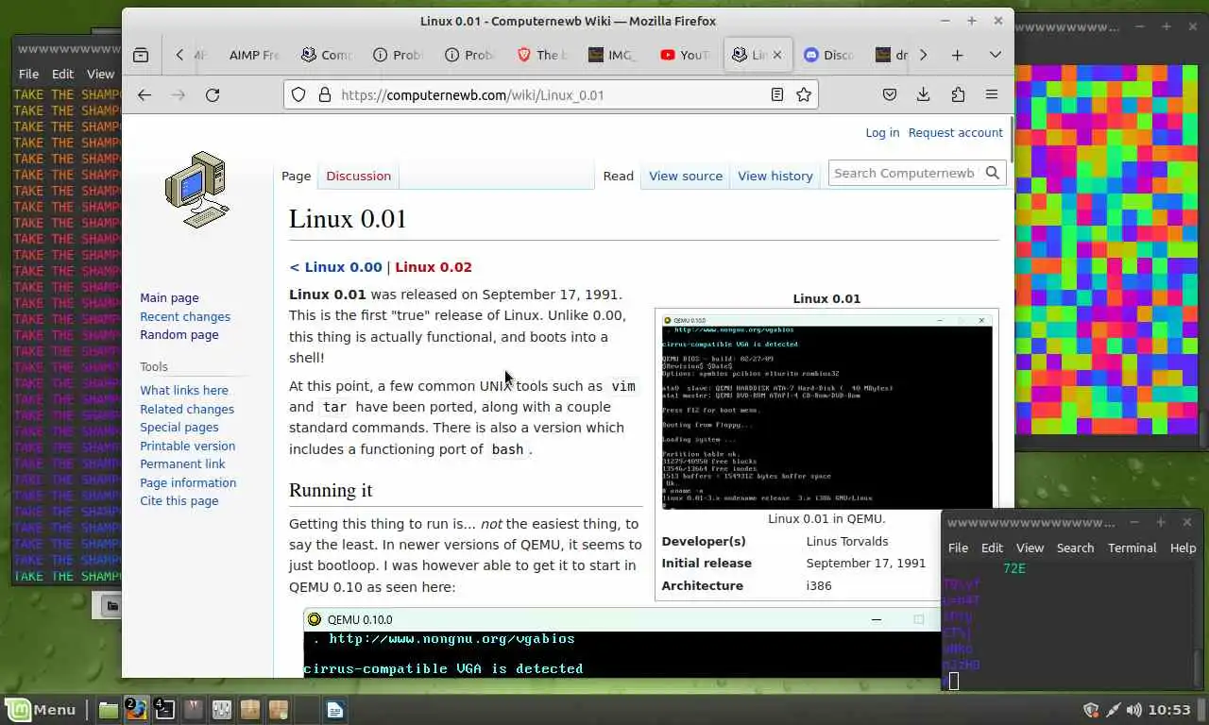Screen dimensions: 1209x725
Task: Open Special pages link
Action: pyautogui.click(x=179, y=427)
